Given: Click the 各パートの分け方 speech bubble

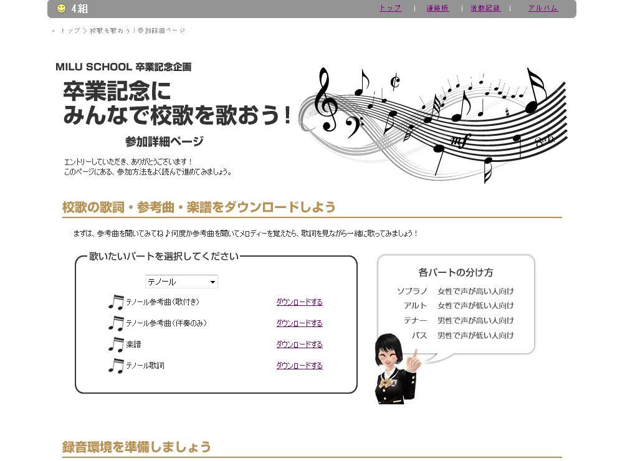Looking at the screenshot, I should pos(456,305).
